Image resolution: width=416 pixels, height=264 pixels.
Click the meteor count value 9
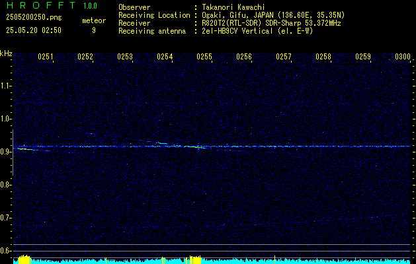94,30
